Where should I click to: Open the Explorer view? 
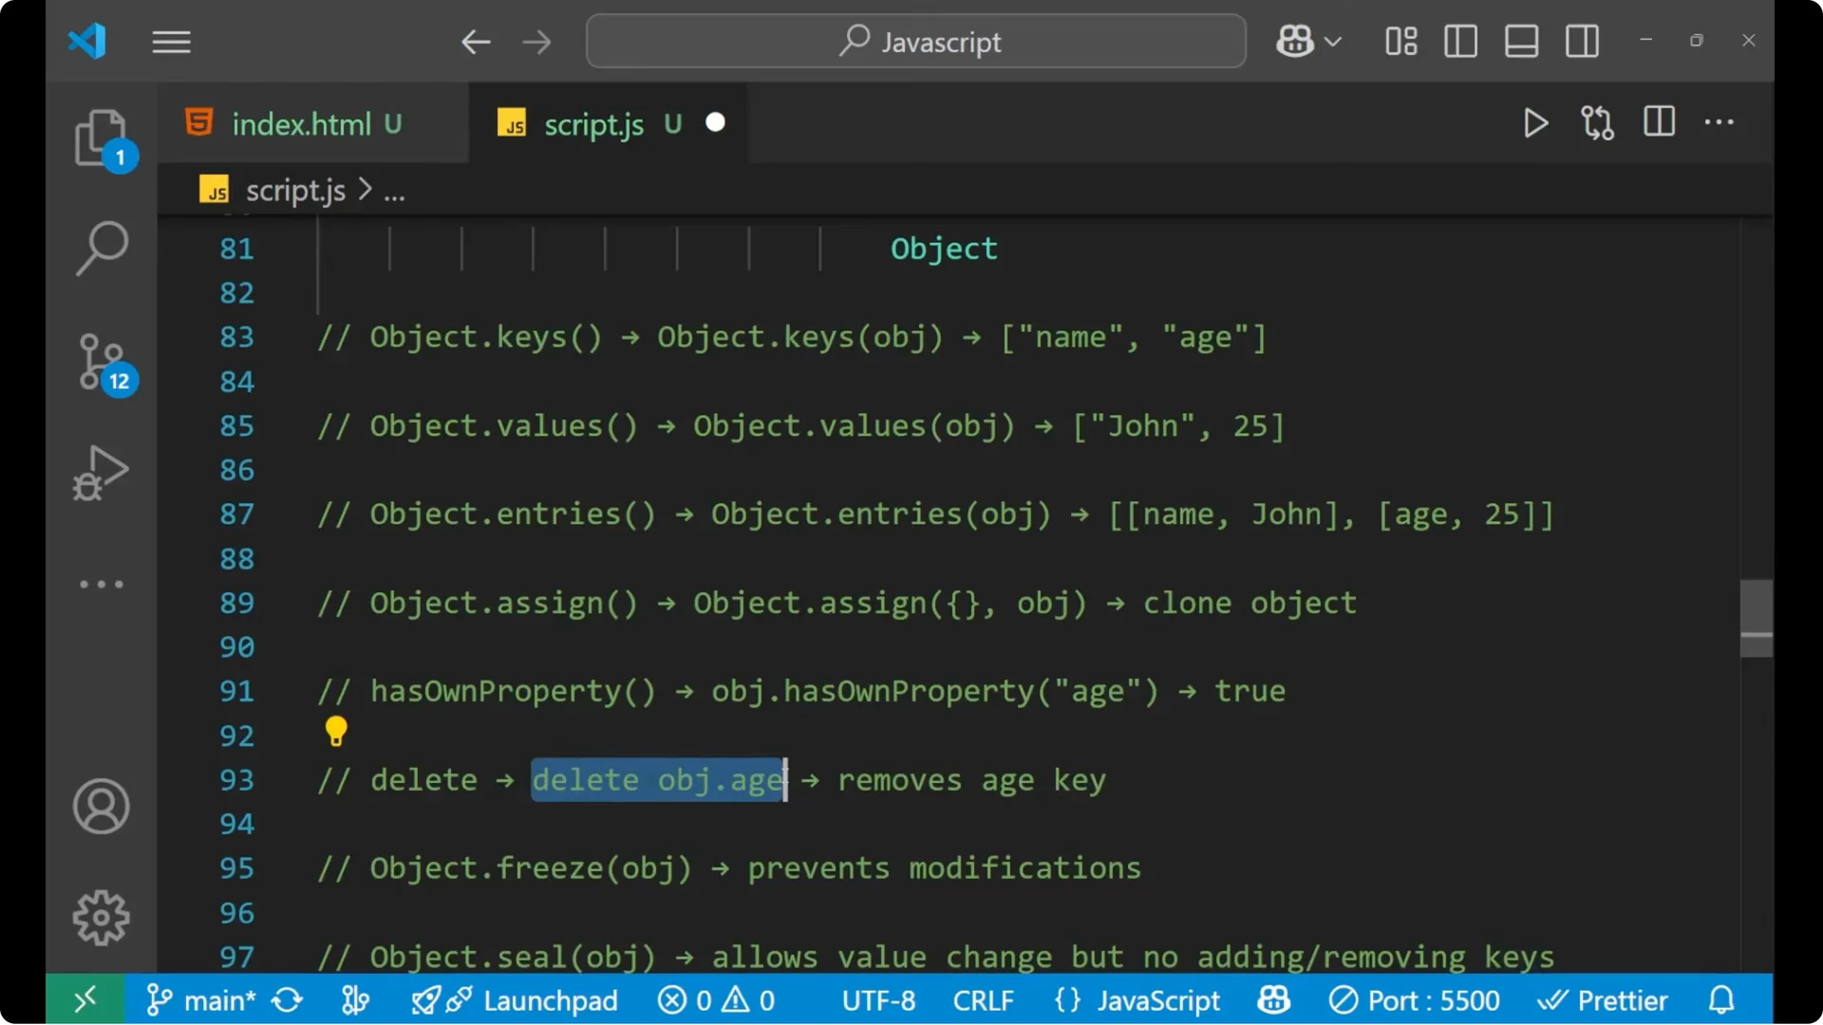click(x=102, y=139)
